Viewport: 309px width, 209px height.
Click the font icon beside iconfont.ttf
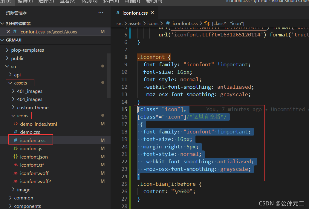16,165
